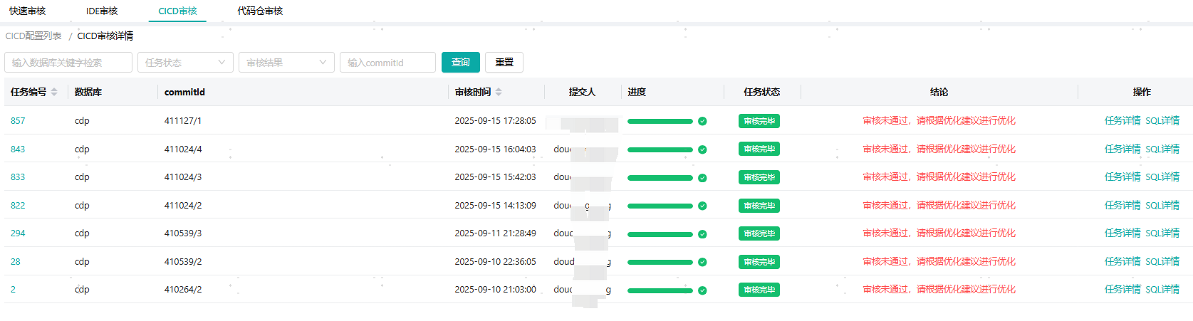The width and height of the screenshot is (1193, 321).
Task: Open the IDE审核 tab
Action: (x=102, y=11)
